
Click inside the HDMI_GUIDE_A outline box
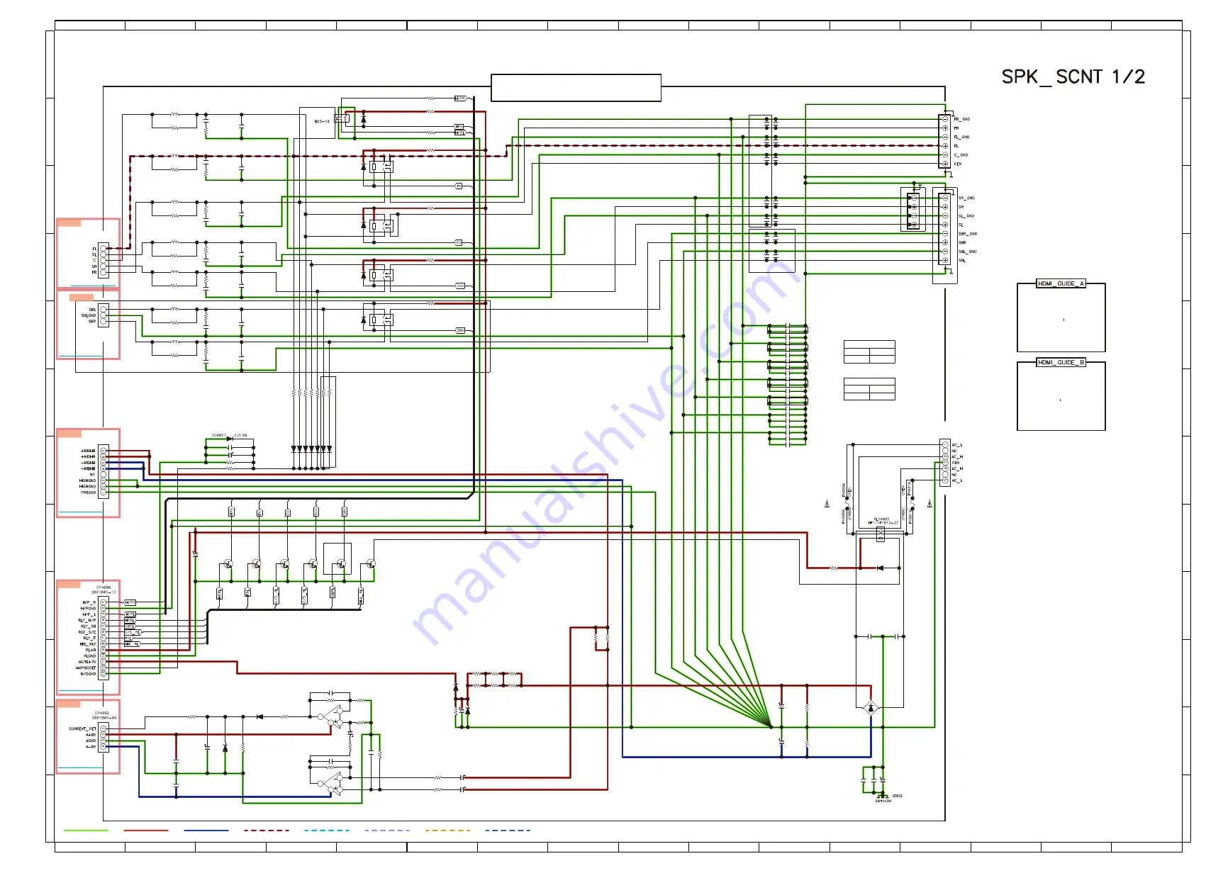click(1061, 317)
